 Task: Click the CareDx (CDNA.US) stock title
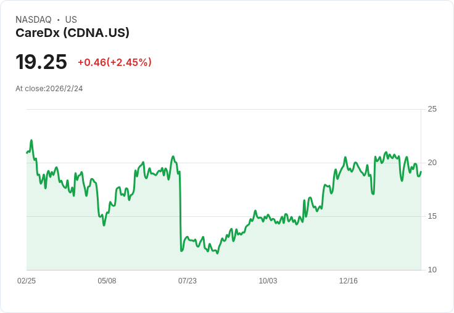tap(72, 33)
